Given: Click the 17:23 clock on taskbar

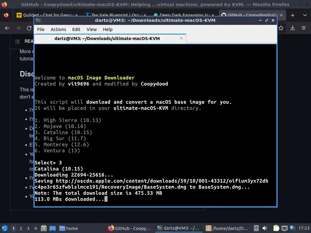Looking at the screenshot, I should [304, 228].
